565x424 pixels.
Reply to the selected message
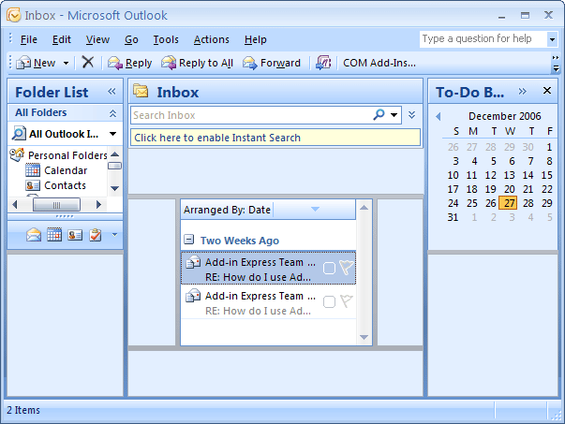point(129,63)
